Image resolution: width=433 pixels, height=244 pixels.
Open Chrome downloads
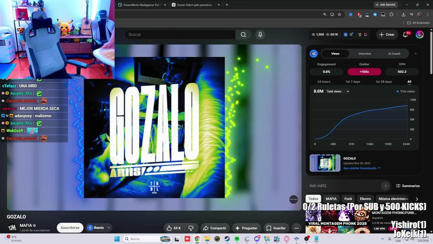[403, 15]
